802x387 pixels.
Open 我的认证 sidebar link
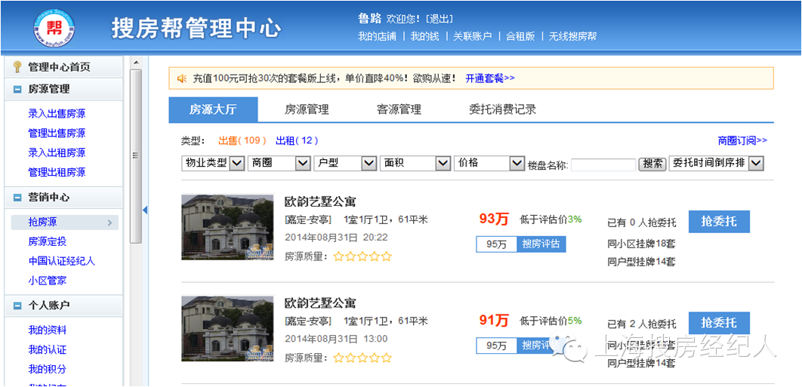coord(47,350)
